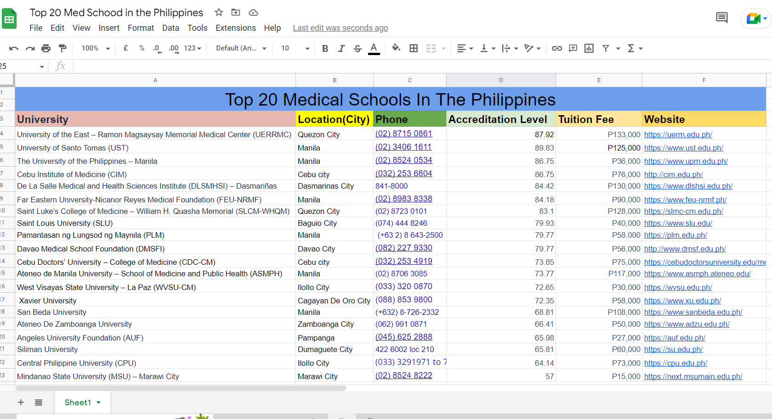The height and width of the screenshot is (419, 772).
Task: Open the text rotation dropdown
Action: tap(533, 48)
